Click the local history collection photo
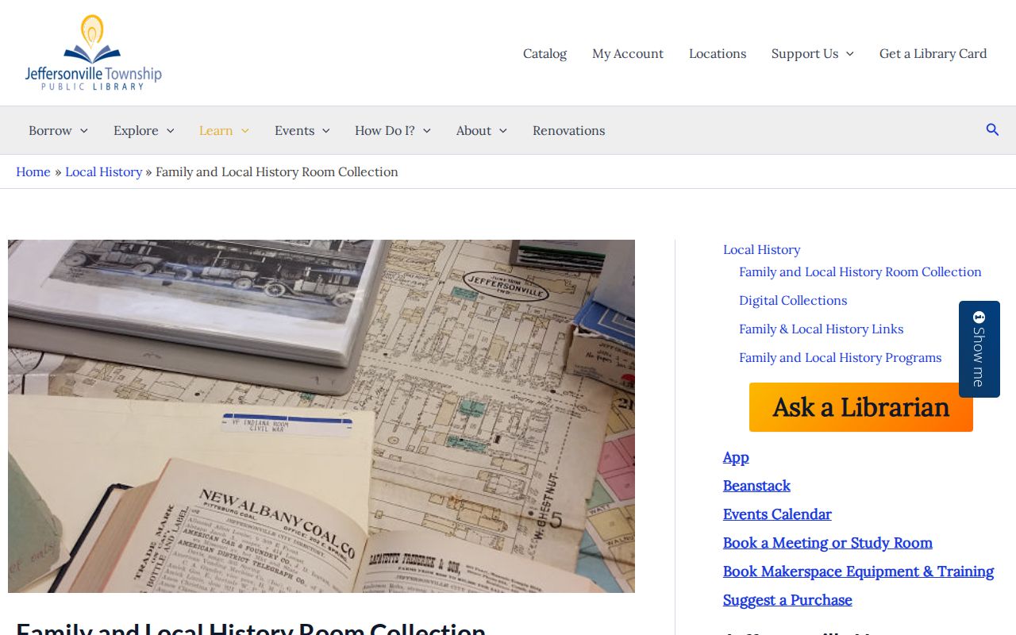The height and width of the screenshot is (635, 1016). tap(321, 416)
